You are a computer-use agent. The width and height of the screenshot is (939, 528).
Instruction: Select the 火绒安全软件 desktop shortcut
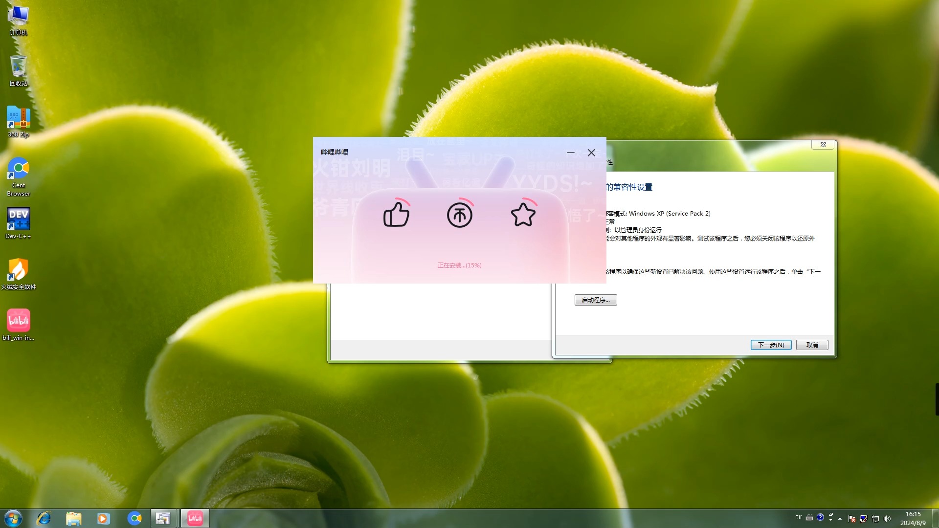click(19, 274)
